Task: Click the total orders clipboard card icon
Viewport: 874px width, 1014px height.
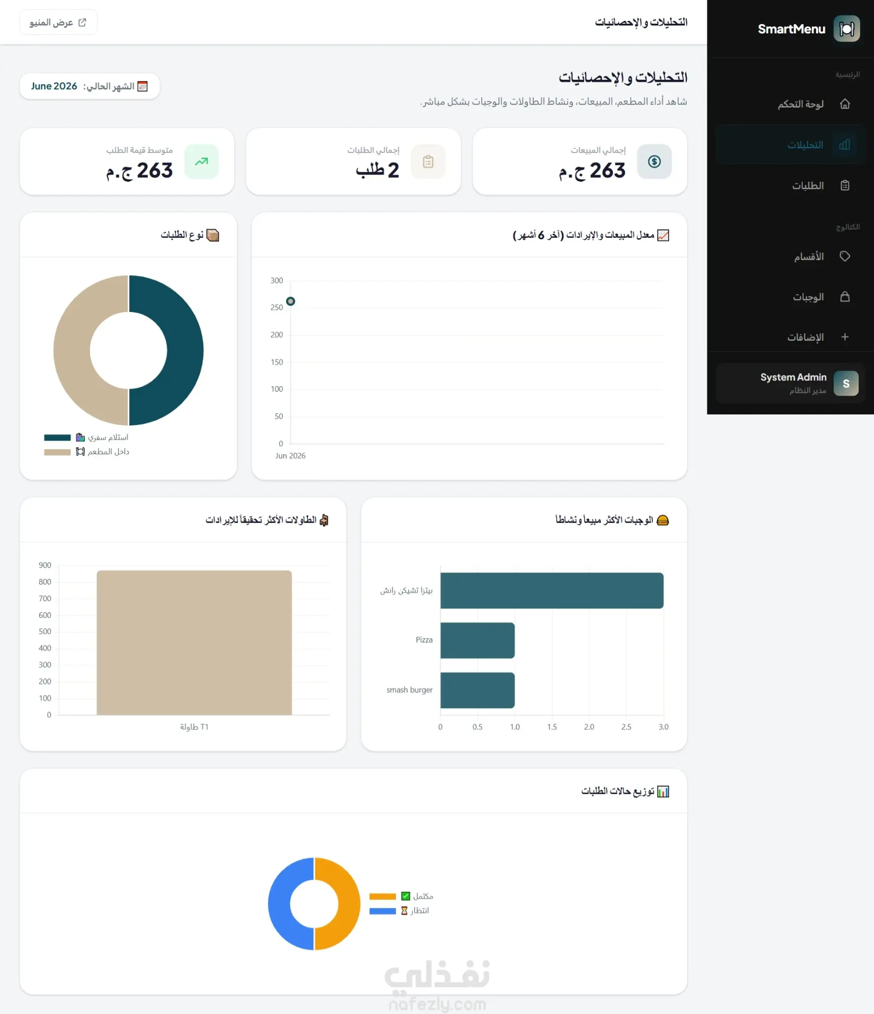Action: [428, 162]
